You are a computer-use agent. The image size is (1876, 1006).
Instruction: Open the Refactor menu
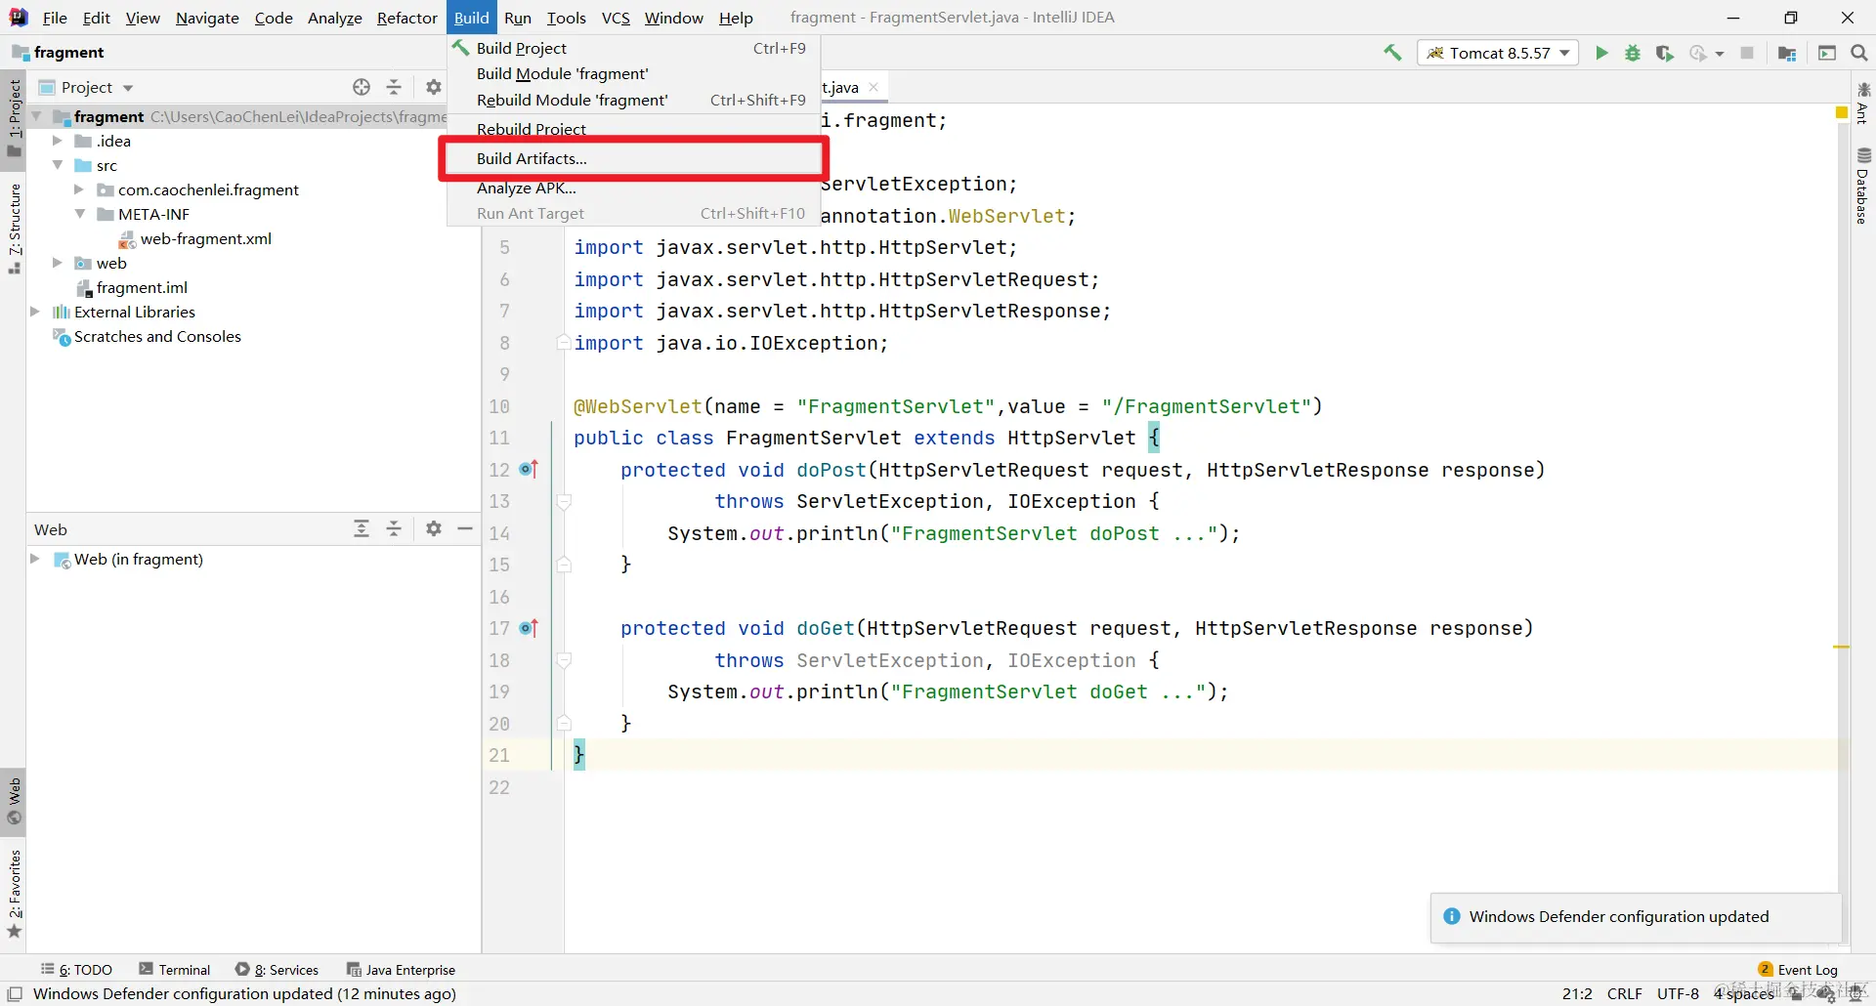pos(407,18)
